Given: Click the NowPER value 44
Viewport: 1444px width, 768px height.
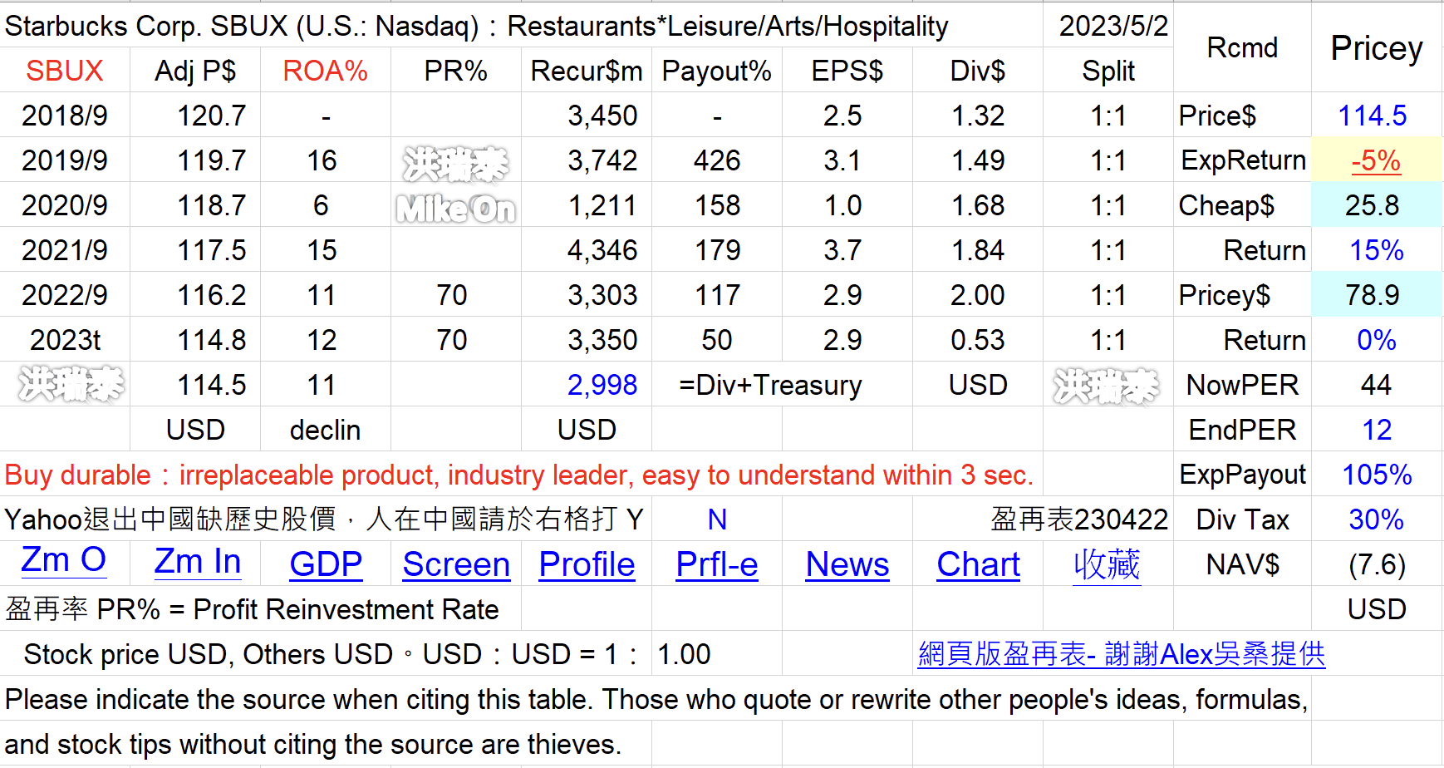Looking at the screenshot, I should click(1376, 385).
